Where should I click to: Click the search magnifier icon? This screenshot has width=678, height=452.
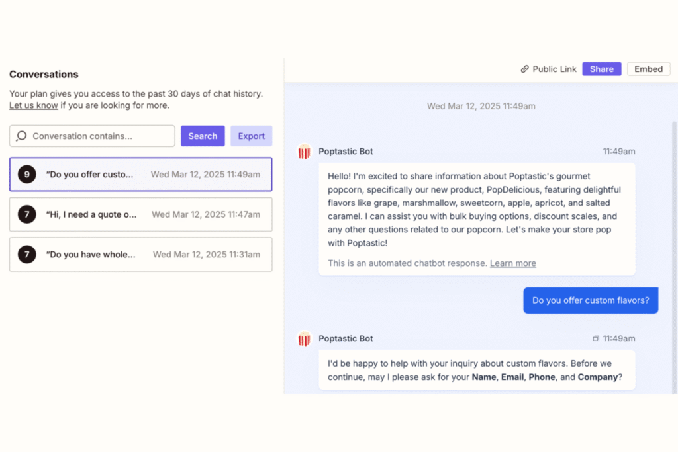click(21, 136)
